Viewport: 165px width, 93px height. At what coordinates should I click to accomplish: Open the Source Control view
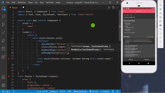click(x=3, y=25)
